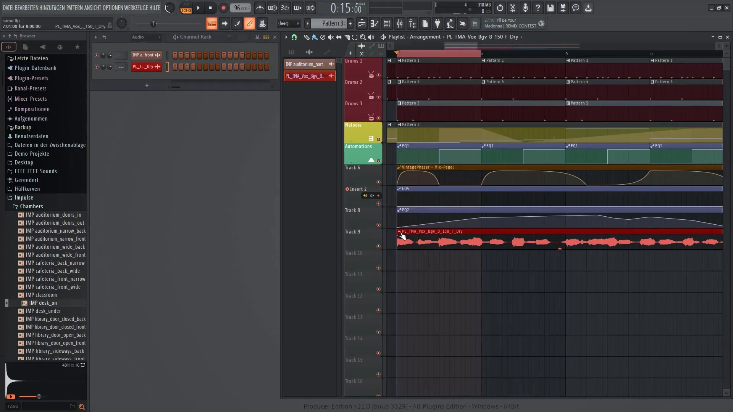Viewport: 733px width, 412px height.
Task: Select the Mute tool in Playlist
Action: [x=331, y=37]
